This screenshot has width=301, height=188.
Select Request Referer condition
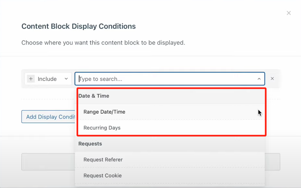click(x=103, y=160)
